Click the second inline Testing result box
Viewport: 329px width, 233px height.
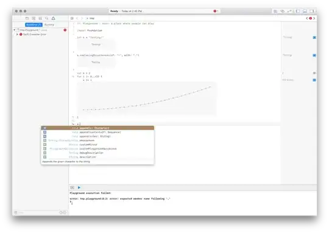pyautogui.click(x=96, y=62)
